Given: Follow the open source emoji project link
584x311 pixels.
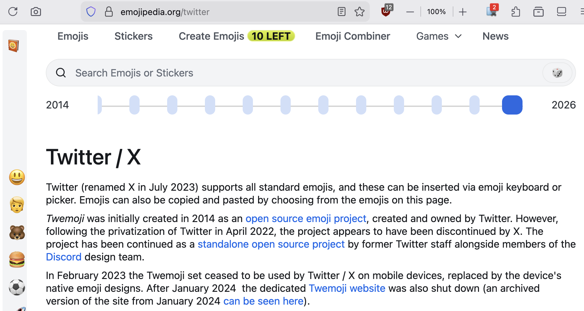Looking at the screenshot, I should [x=306, y=219].
